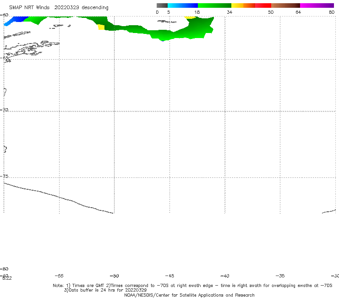The image size is (339, 298).
Task: Pick the brown segment of the color bar
Action: coord(285,6)
